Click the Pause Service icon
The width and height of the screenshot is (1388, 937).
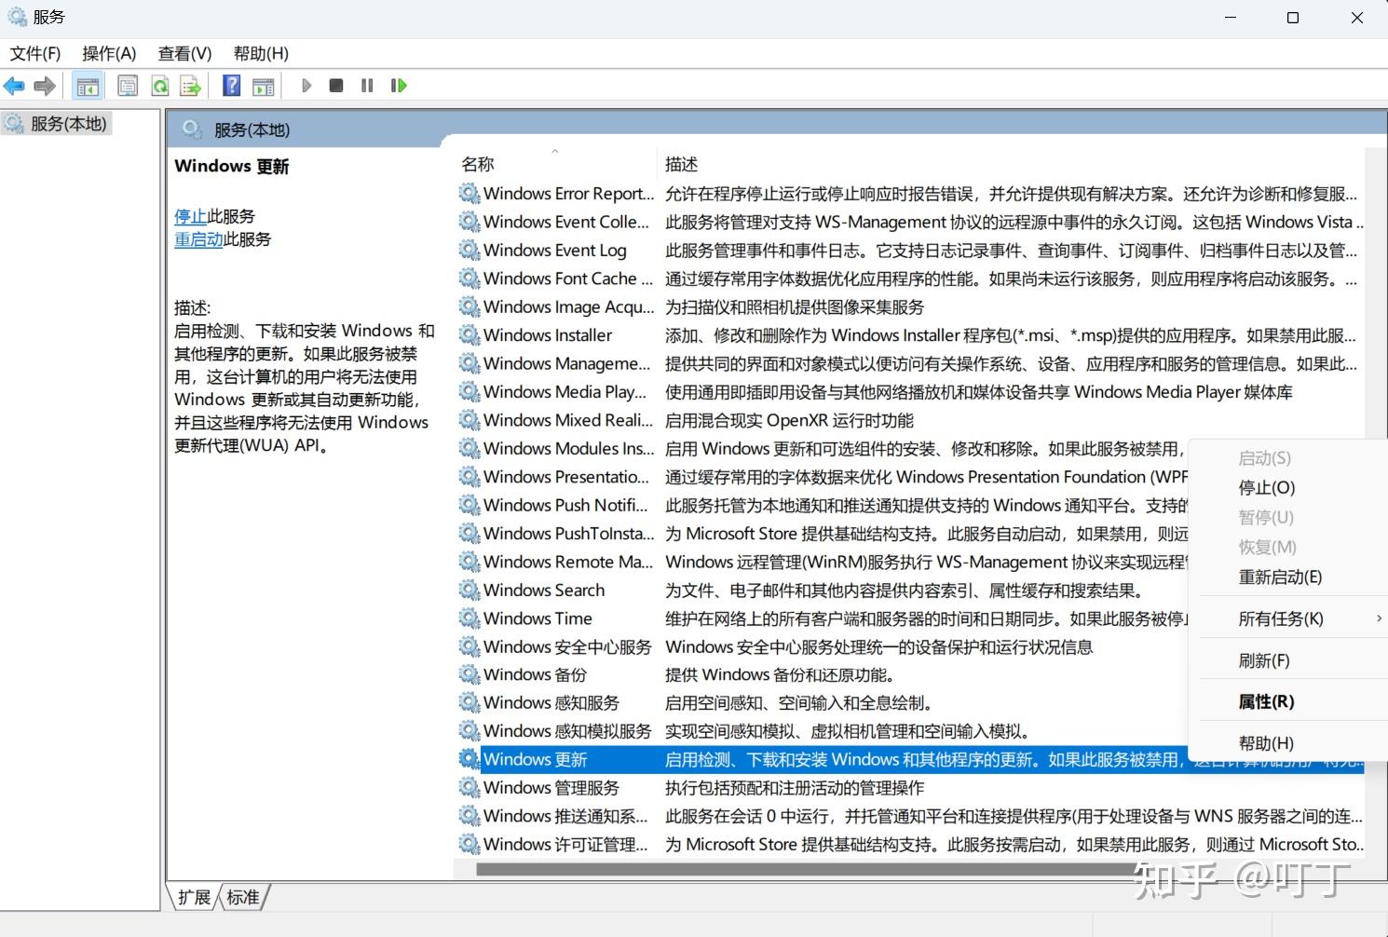point(367,86)
